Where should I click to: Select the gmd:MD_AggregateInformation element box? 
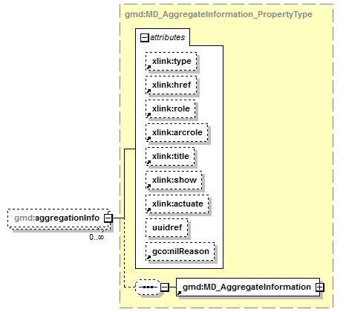(248, 287)
